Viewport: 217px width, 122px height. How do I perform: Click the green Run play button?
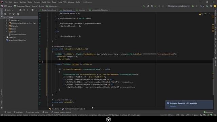click(x=155, y=6)
